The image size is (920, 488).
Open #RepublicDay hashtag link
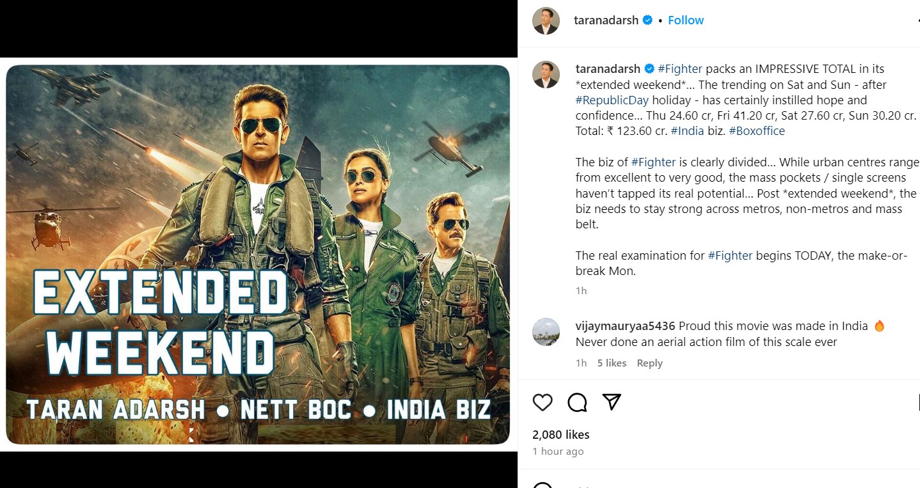pyautogui.click(x=612, y=100)
